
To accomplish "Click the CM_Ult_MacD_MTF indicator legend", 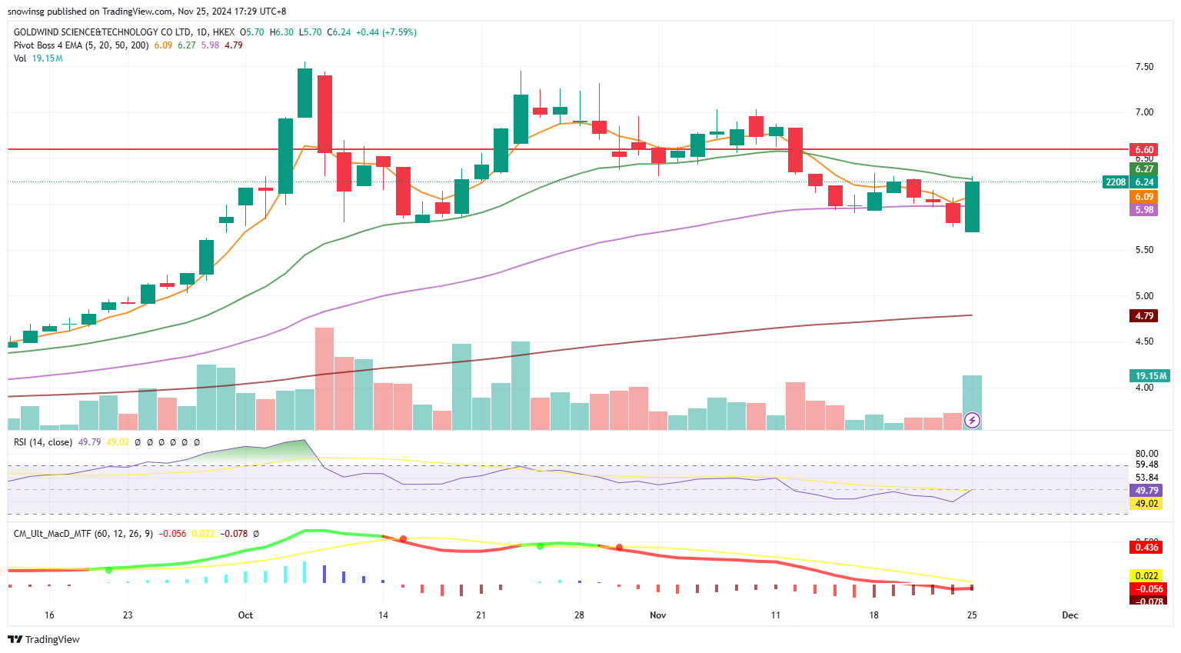I will pos(83,533).
